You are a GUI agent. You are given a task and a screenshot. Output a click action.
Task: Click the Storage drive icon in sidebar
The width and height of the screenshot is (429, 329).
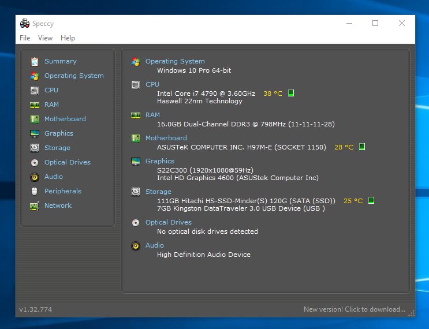click(34, 148)
